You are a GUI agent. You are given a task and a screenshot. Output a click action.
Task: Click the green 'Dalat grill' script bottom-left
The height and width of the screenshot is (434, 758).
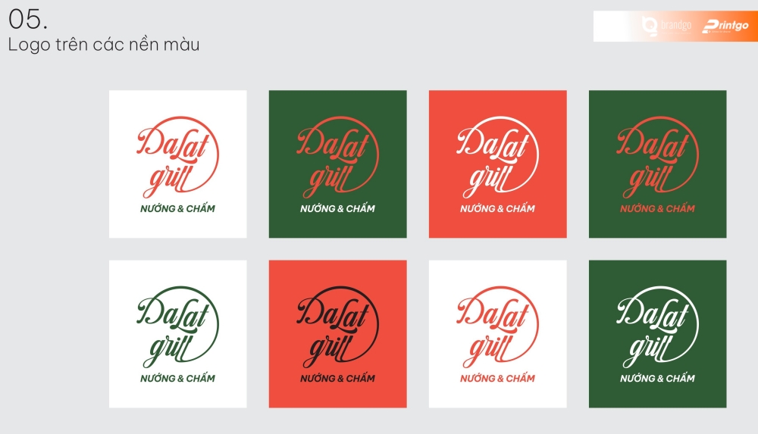174,329
